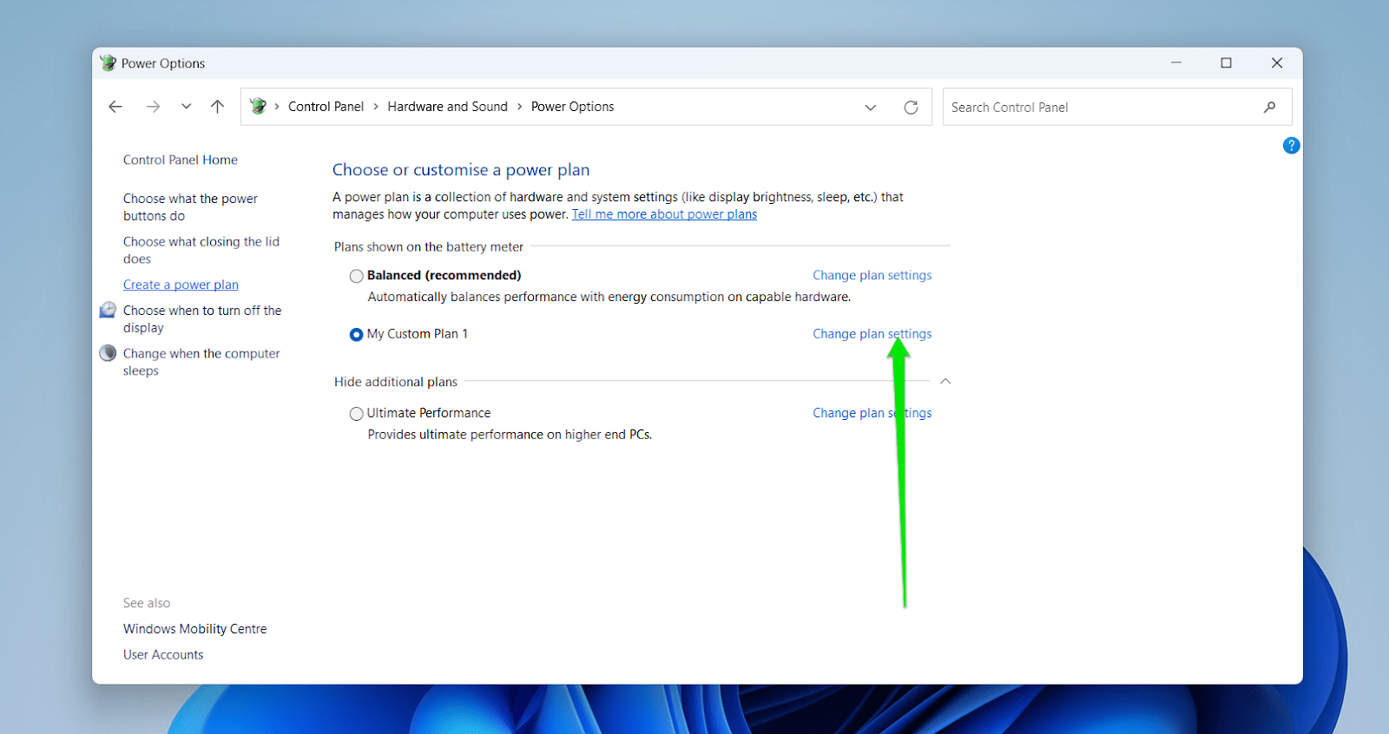Select the Balanced (recommended) radio button

coord(356,276)
